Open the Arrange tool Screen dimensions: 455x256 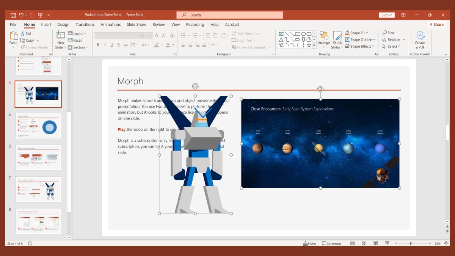click(x=324, y=39)
